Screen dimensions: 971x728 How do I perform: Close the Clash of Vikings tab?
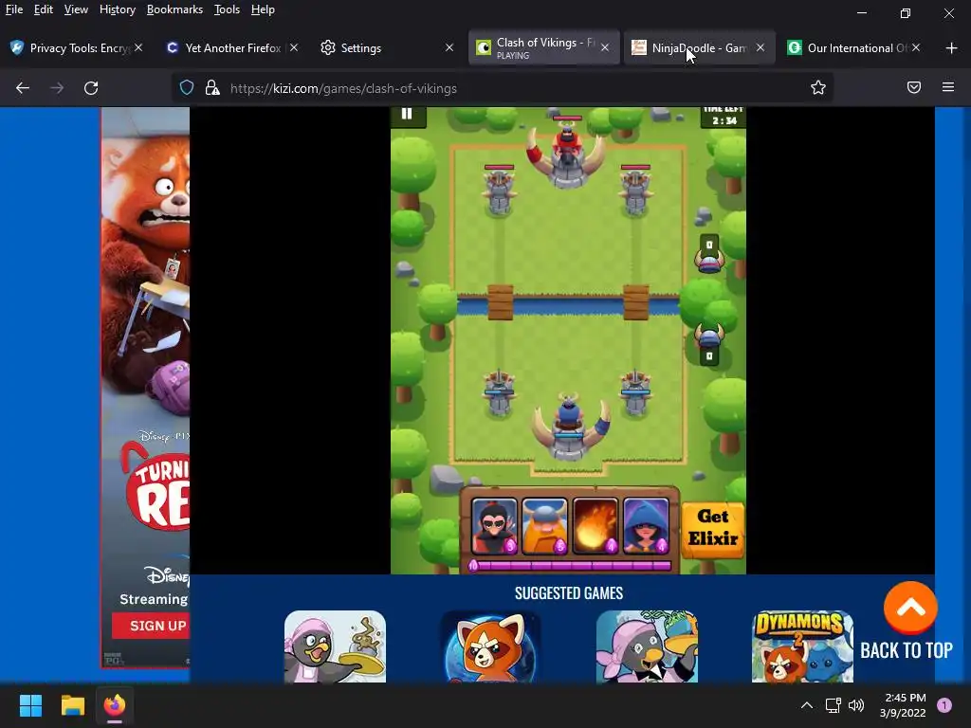click(605, 47)
